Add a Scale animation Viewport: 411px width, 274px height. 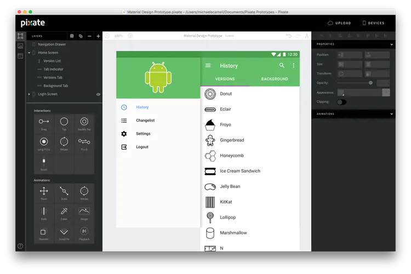(x=64, y=191)
